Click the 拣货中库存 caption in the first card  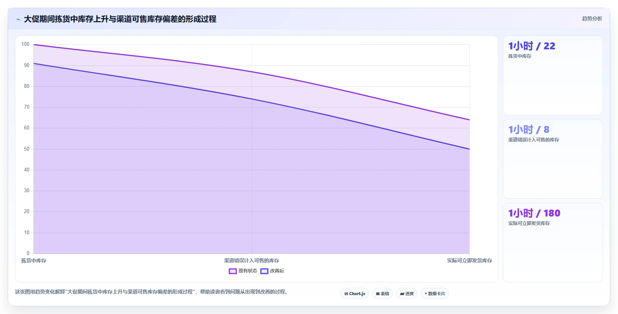(519, 56)
